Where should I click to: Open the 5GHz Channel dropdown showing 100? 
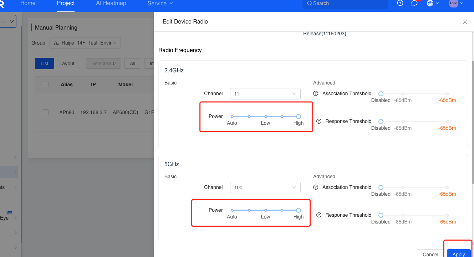[x=265, y=187]
